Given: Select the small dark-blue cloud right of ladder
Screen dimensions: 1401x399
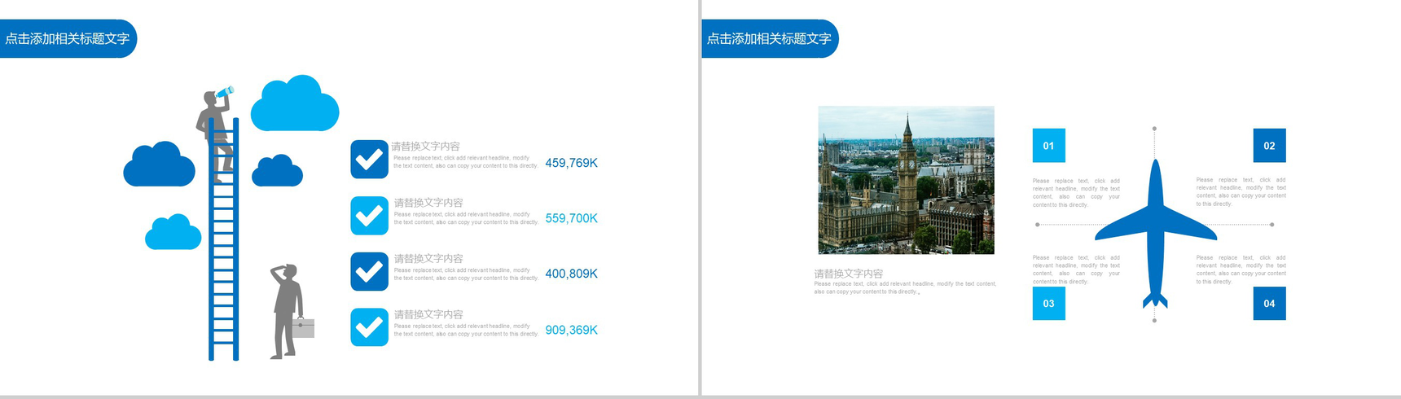Looking at the screenshot, I should tap(277, 170).
